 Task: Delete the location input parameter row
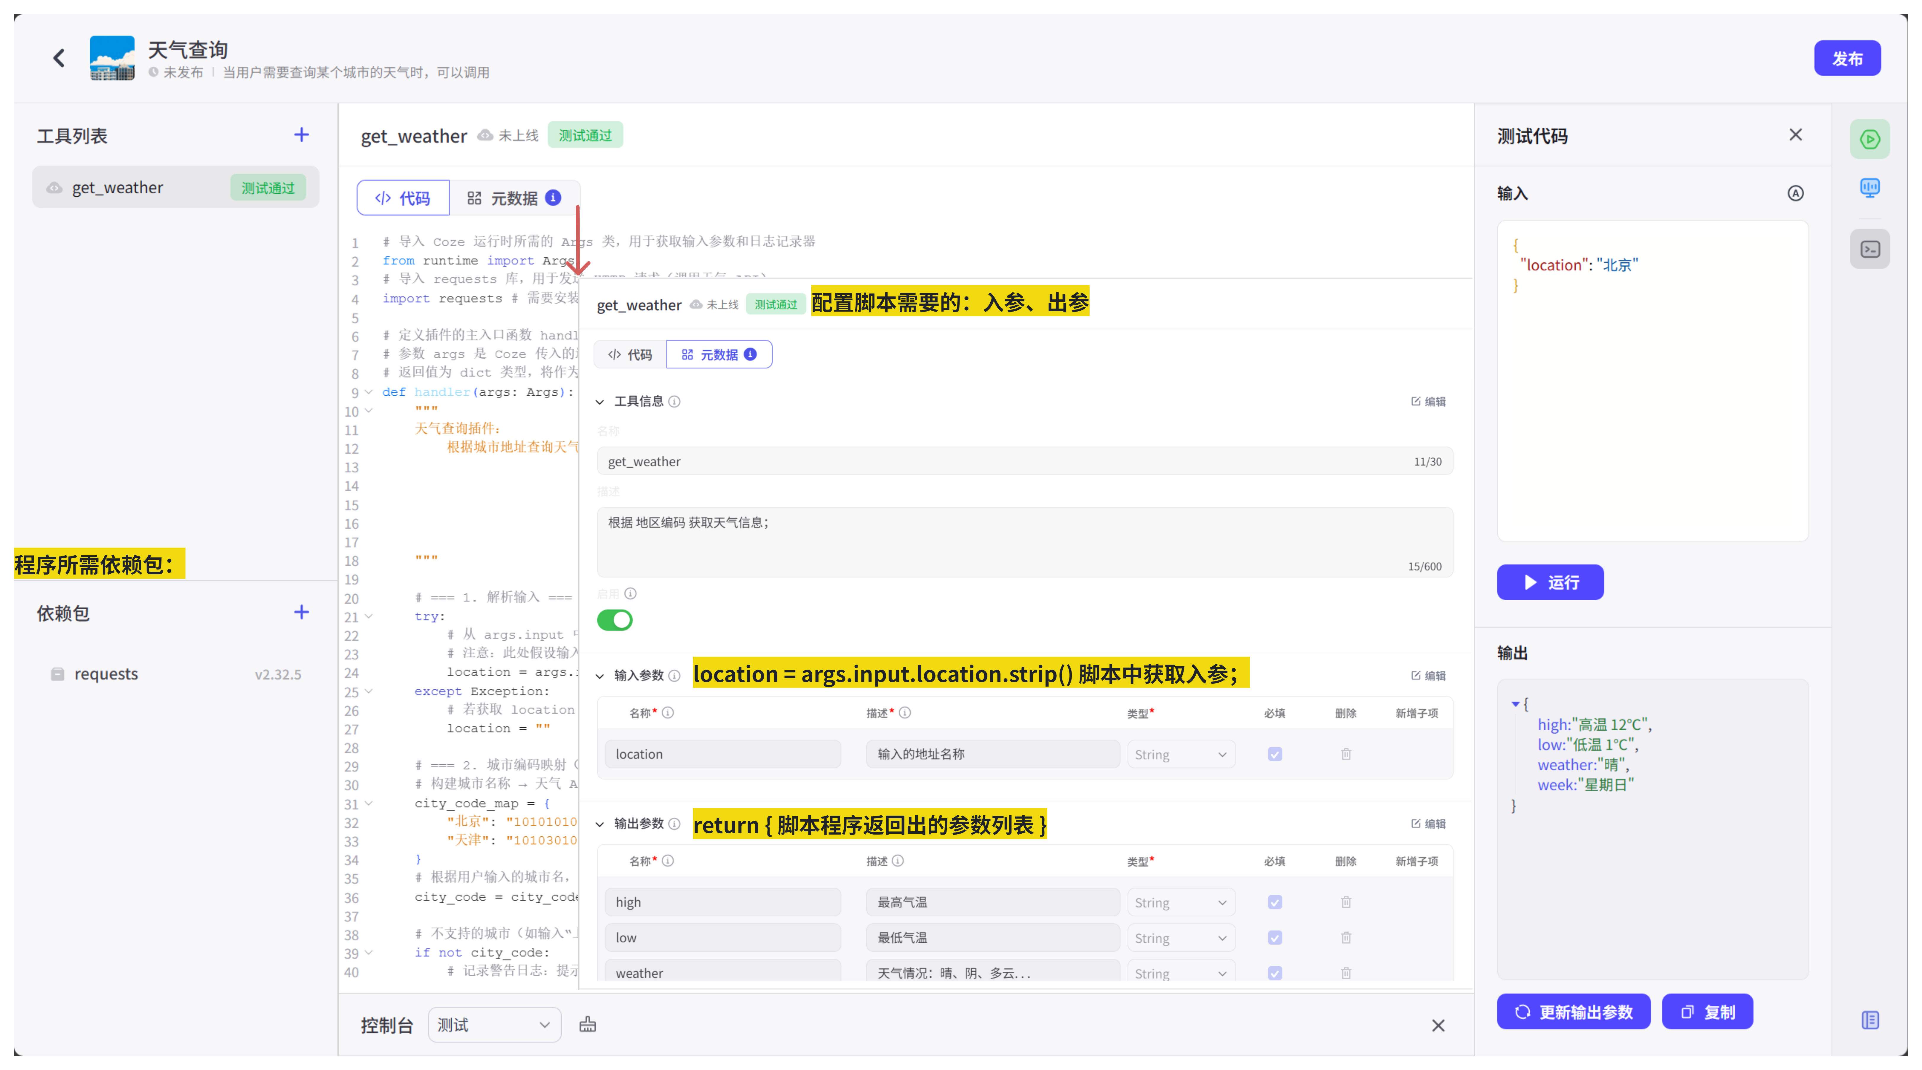tap(1346, 754)
